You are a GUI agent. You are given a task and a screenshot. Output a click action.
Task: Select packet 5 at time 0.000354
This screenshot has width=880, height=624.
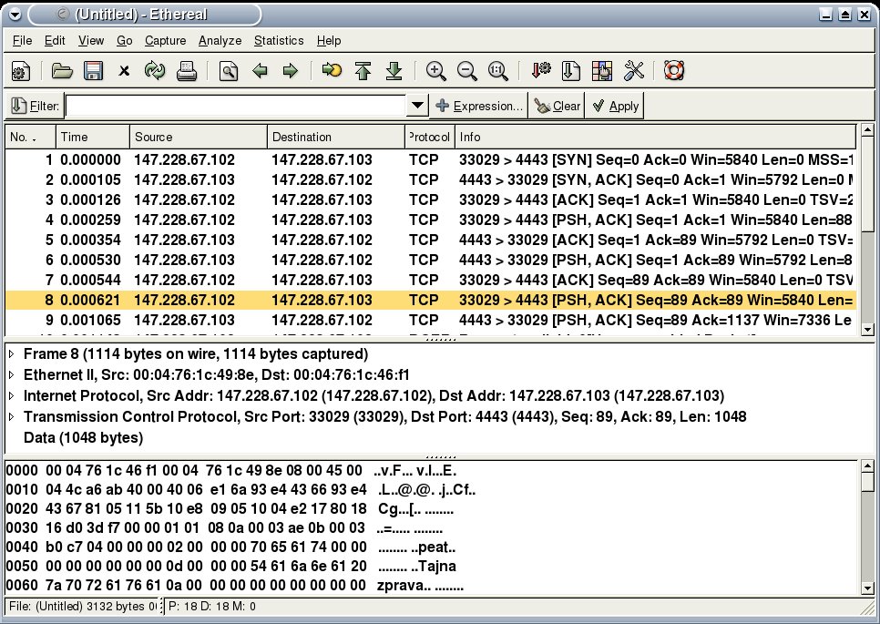(431, 240)
